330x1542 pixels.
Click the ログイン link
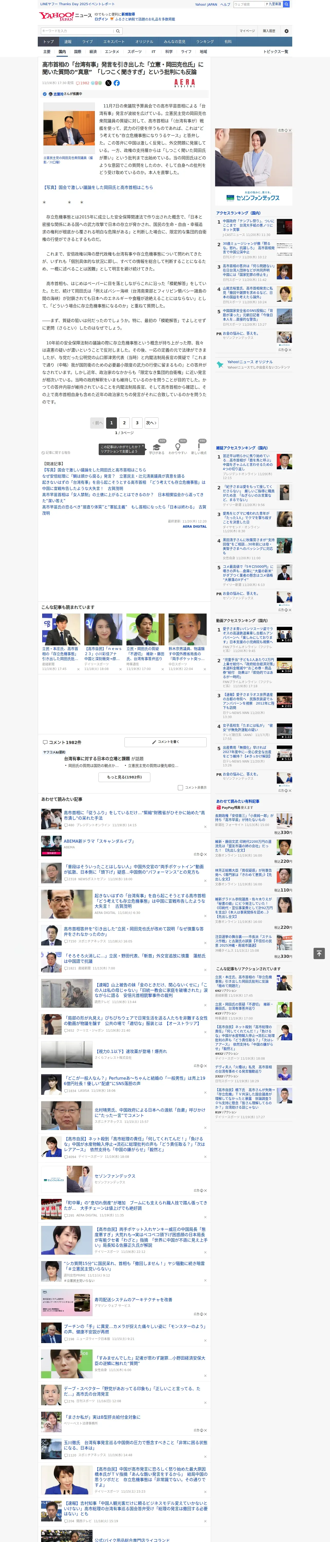click(101, 19)
